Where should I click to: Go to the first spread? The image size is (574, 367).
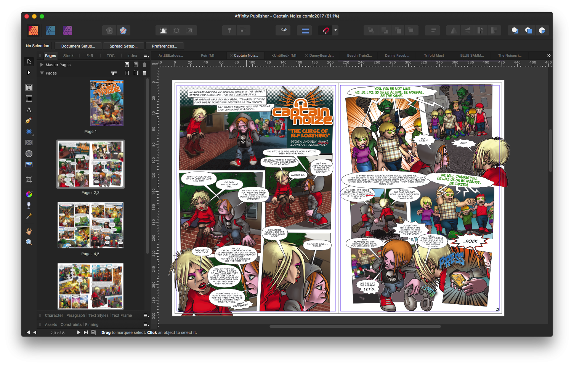click(27, 332)
